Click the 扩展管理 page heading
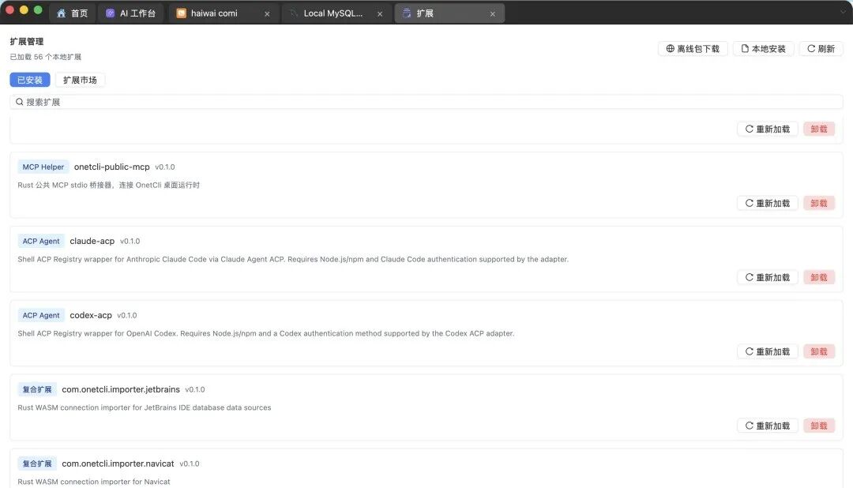 [x=27, y=41]
